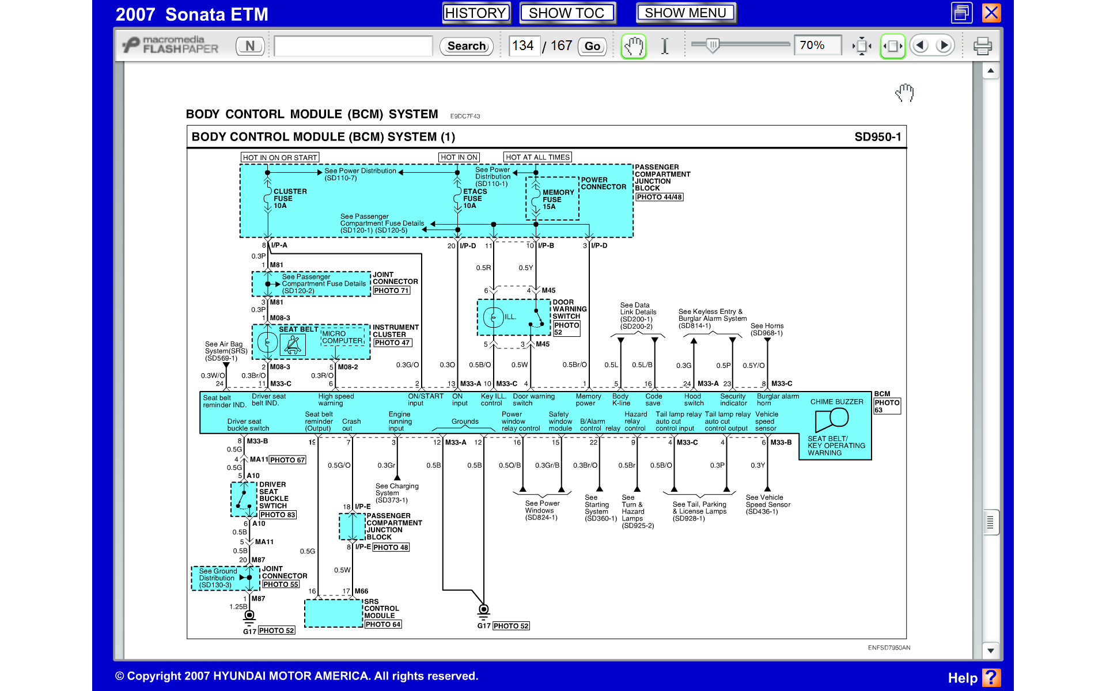Click the HOT AT ALL TIMES label

(x=538, y=157)
